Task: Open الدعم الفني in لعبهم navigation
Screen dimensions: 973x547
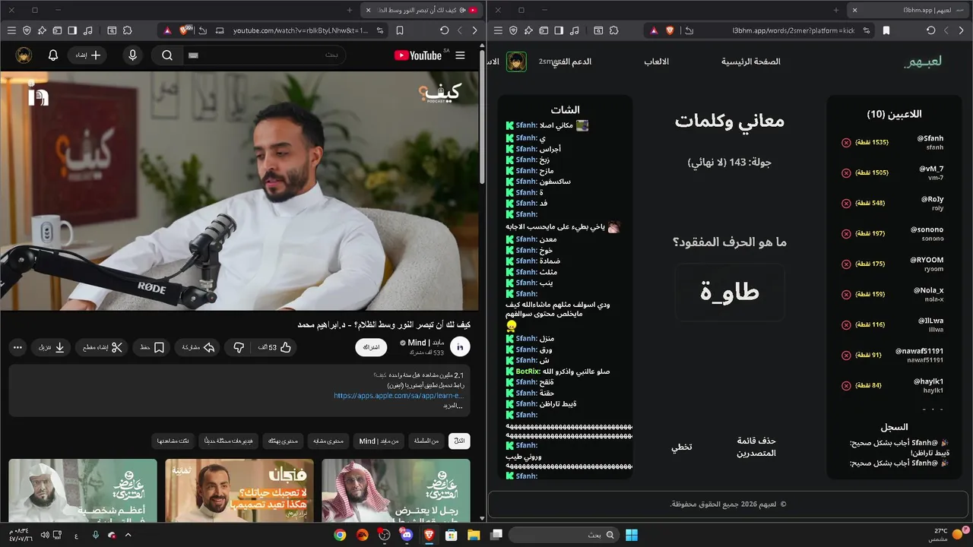Action: point(571,62)
